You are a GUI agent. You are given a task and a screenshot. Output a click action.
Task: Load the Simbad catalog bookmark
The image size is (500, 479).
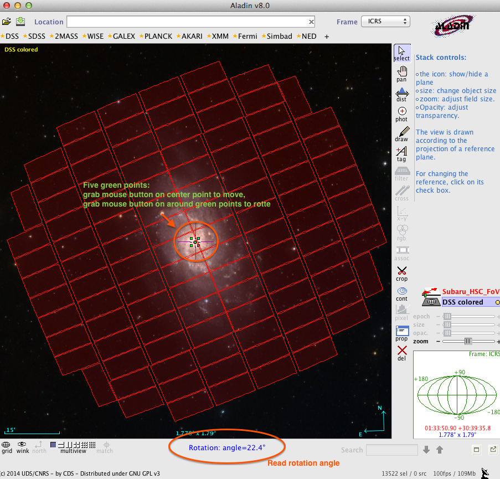[279, 37]
